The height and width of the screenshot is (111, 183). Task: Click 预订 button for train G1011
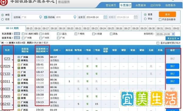tap(173, 81)
